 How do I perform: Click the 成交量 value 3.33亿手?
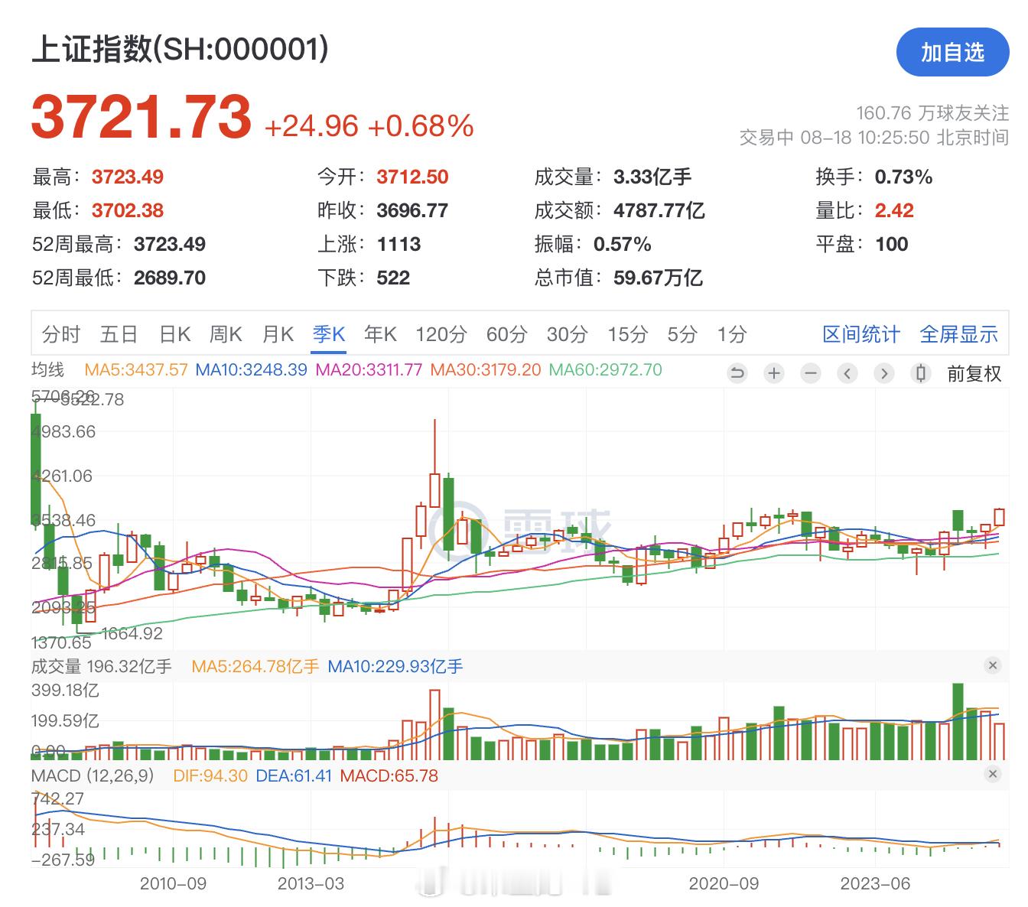652,177
